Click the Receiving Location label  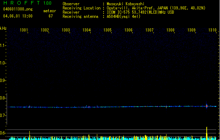click(81, 8)
